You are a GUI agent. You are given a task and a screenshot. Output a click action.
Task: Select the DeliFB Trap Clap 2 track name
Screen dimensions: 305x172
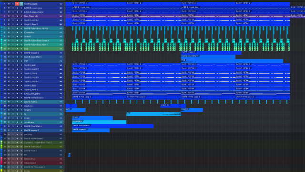click(x=32, y=147)
